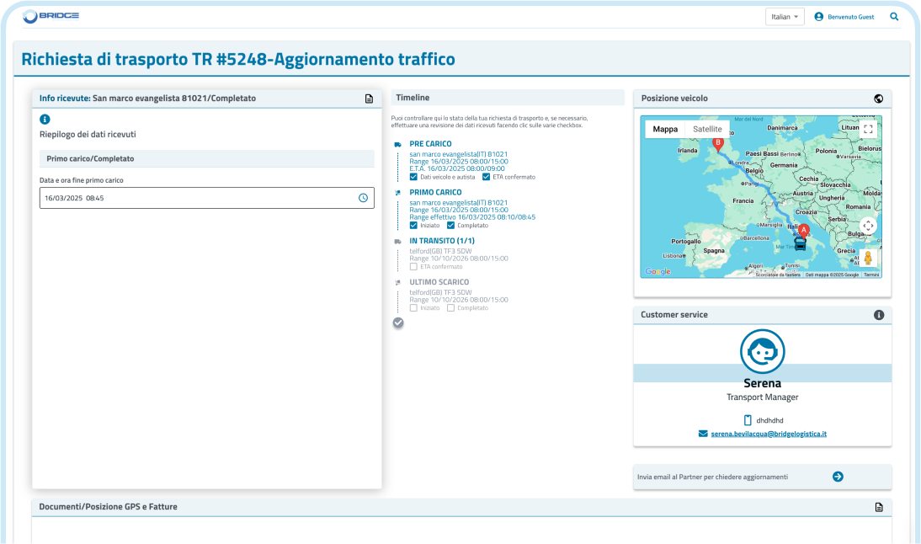The width and height of the screenshot is (921, 544).
Task: Select the Mappa map type tab
Action: [665, 129]
